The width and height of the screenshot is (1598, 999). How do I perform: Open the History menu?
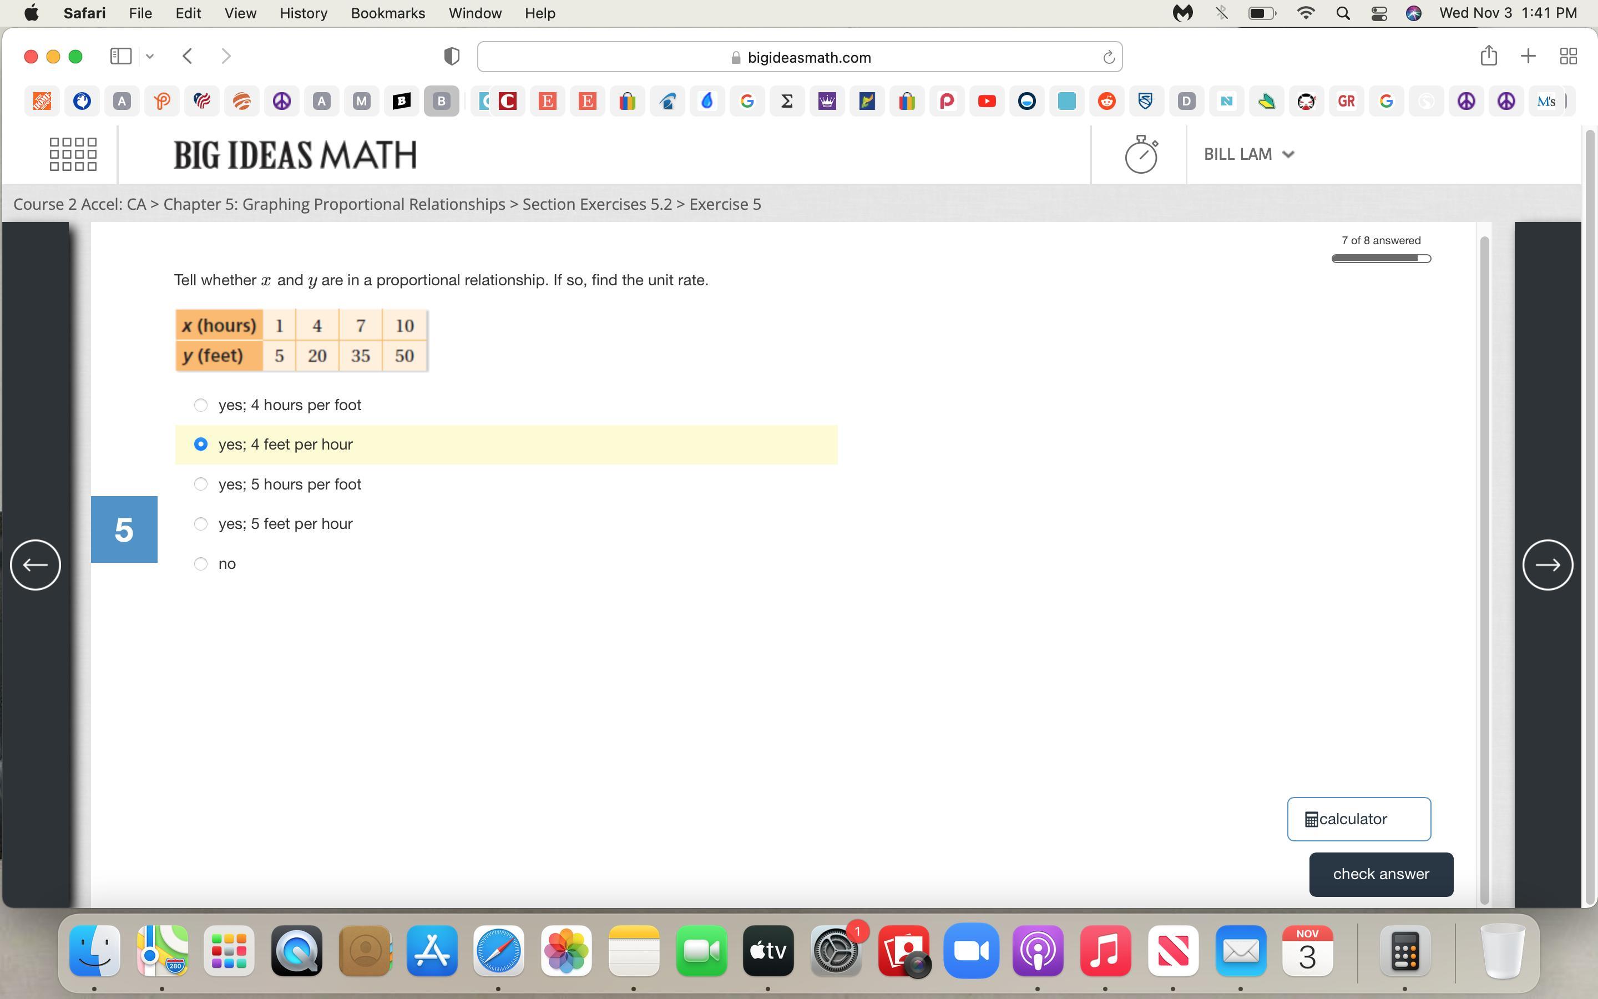tap(303, 13)
